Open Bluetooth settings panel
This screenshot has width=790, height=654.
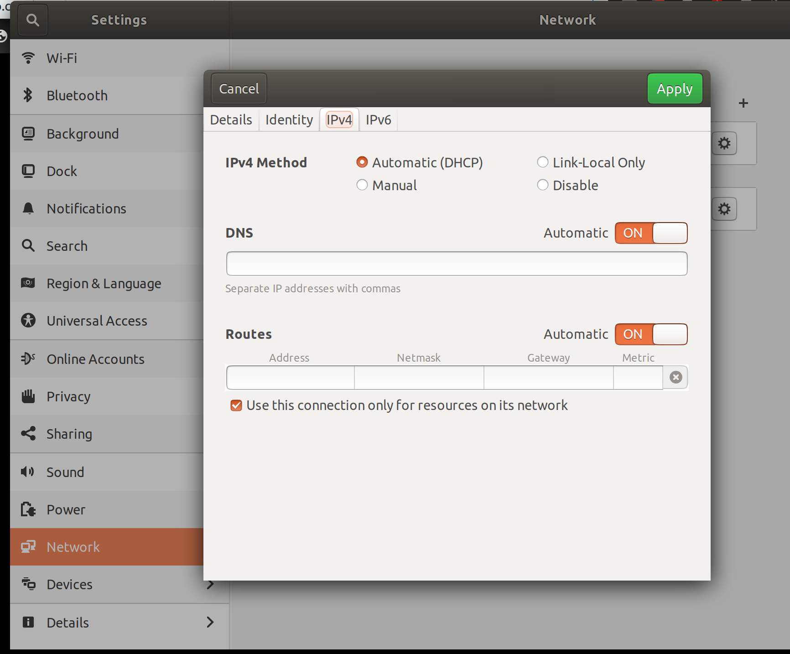pos(107,95)
